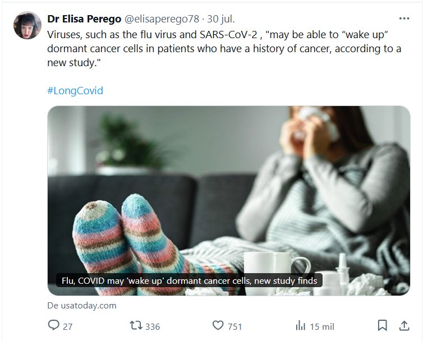Click the reply count of 27

click(x=67, y=326)
